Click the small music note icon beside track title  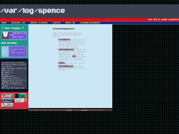coord(11,33)
